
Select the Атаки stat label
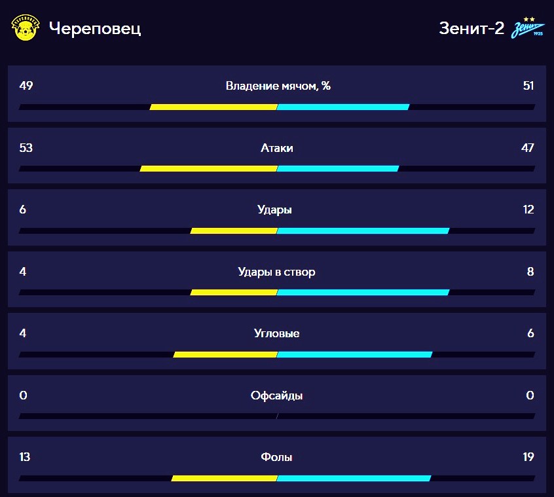[277, 147]
